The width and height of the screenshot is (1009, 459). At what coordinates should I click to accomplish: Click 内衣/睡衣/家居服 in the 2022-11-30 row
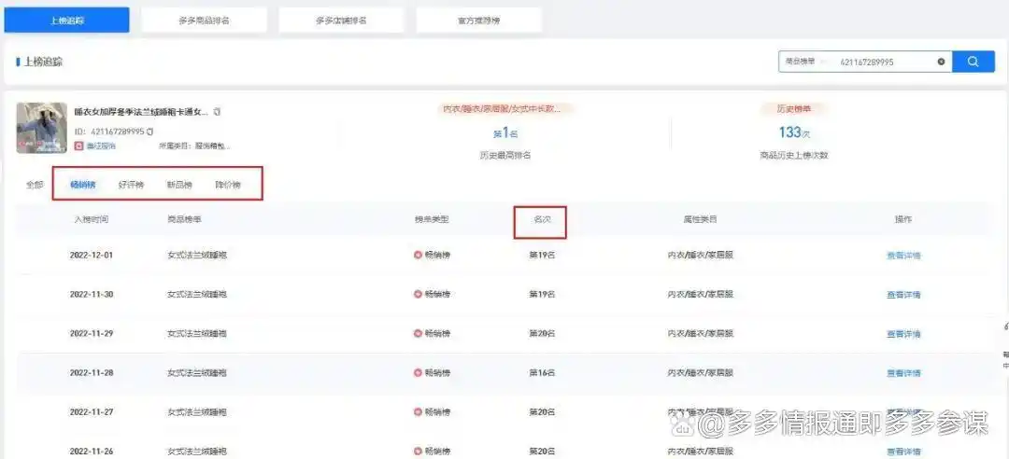(700, 295)
